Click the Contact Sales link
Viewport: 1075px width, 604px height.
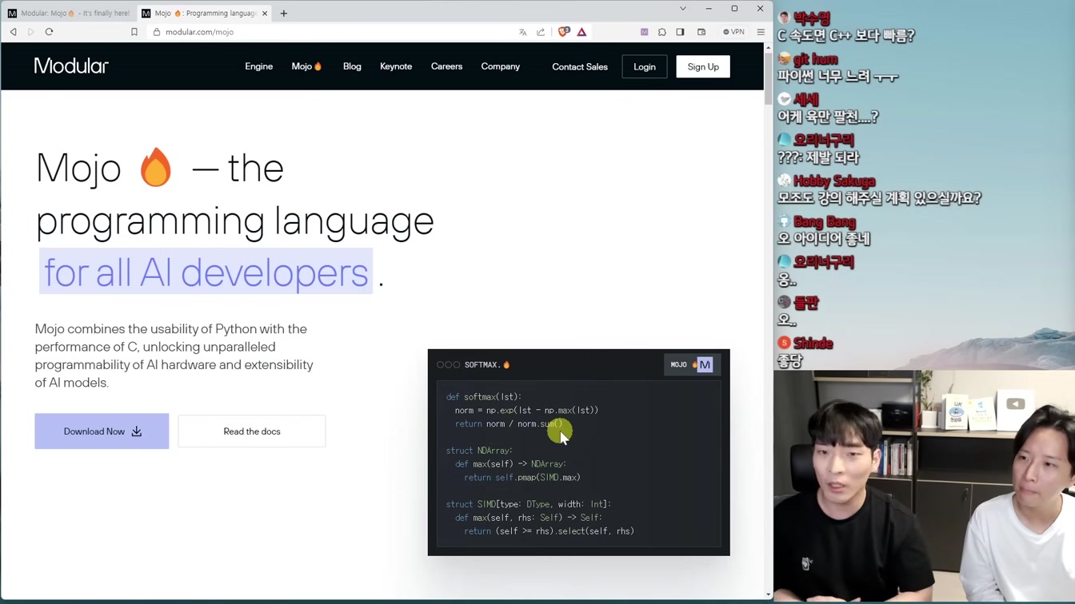coord(580,67)
